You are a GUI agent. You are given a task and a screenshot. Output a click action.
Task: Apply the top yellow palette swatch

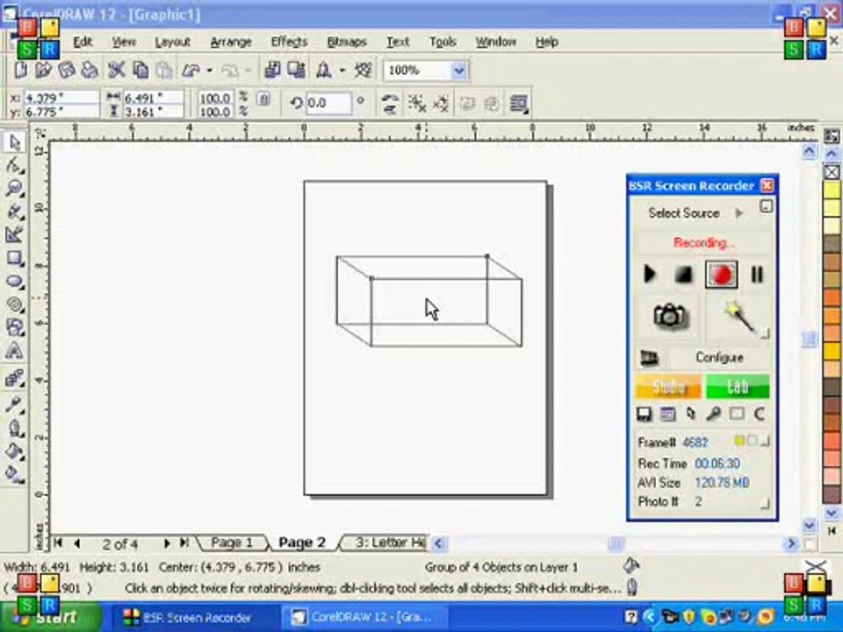click(832, 190)
